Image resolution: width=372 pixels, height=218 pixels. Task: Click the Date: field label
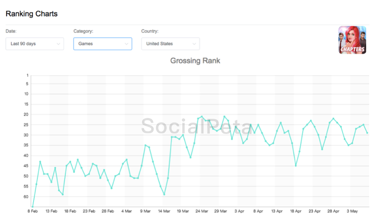click(x=11, y=31)
